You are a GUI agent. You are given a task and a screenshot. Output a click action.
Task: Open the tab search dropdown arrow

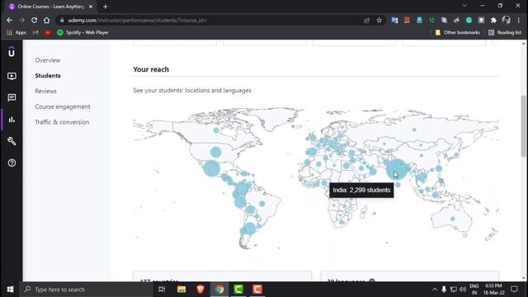coord(464,6)
